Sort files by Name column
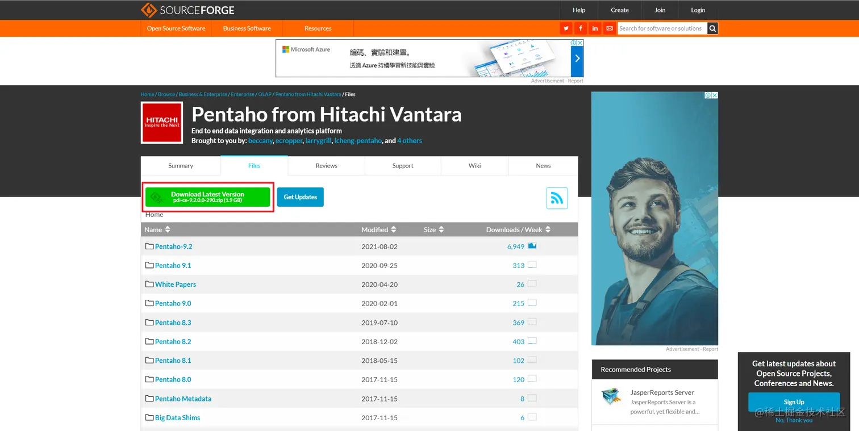 tap(157, 229)
